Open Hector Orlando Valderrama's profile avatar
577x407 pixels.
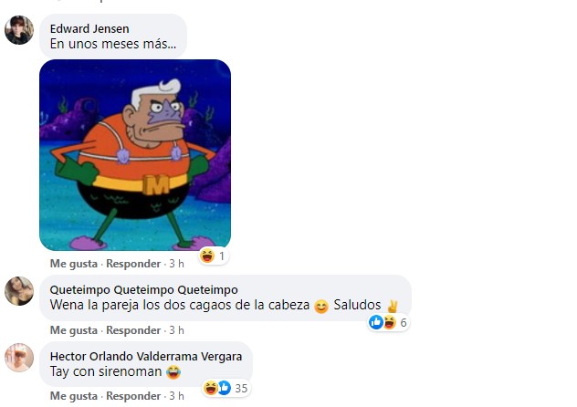click(x=19, y=358)
